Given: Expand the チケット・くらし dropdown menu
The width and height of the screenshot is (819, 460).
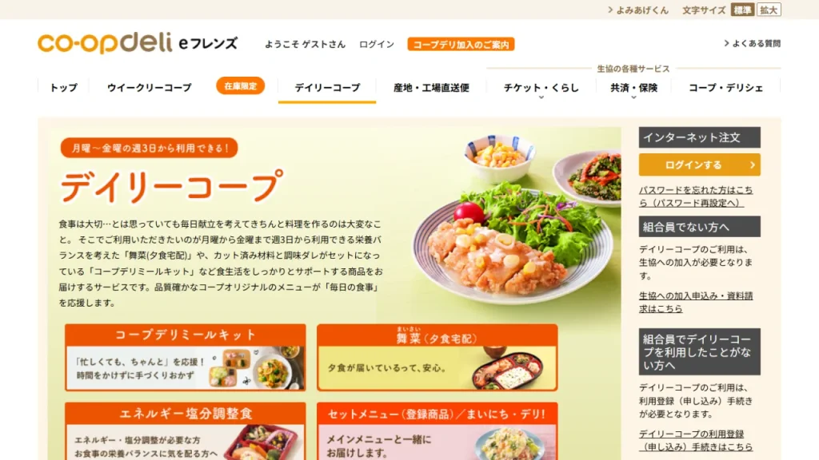Looking at the screenshot, I should click(x=541, y=89).
